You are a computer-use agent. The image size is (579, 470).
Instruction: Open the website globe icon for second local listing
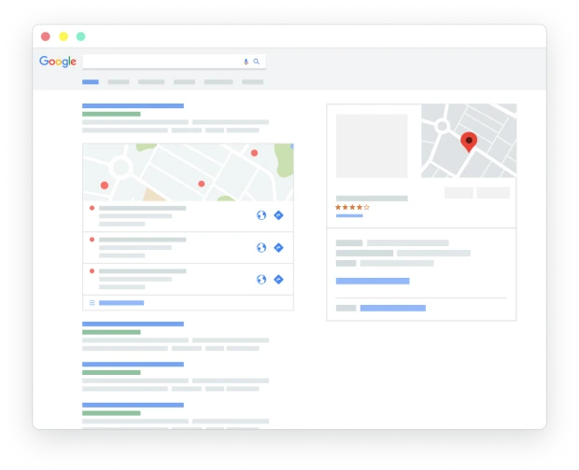pyautogui.click(x=261, y=247)
